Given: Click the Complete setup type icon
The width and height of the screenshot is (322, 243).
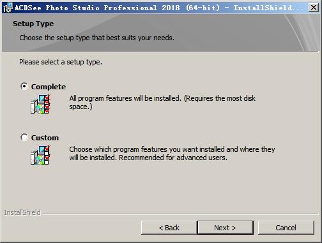Looking at the screenshot, I should [x=40, y=104].
